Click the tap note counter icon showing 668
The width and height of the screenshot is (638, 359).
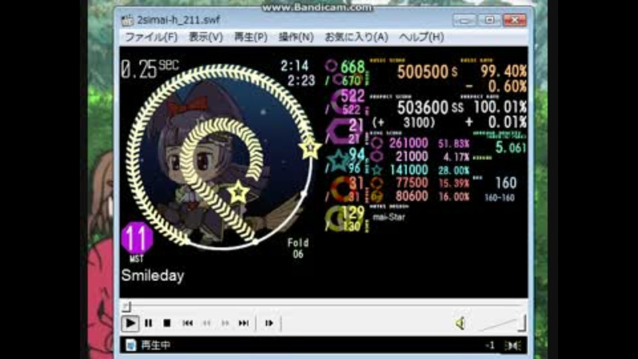pos(331,66)
